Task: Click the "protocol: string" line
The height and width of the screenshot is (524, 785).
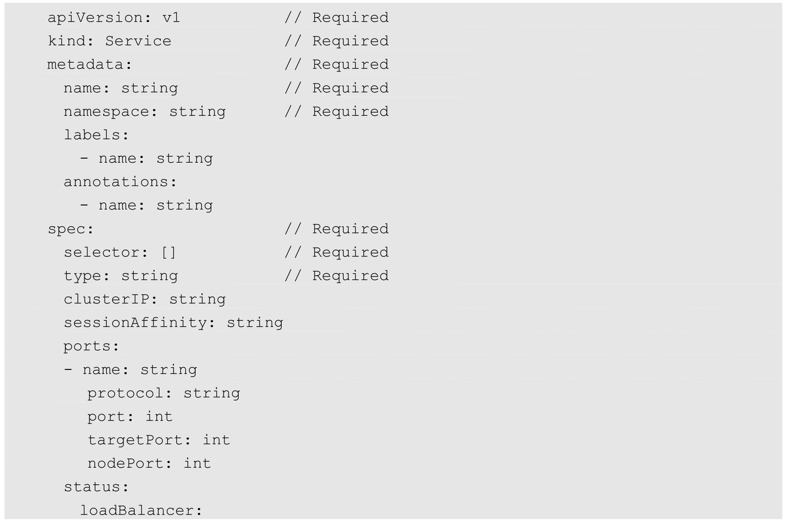Action: (x=164, y=393)
